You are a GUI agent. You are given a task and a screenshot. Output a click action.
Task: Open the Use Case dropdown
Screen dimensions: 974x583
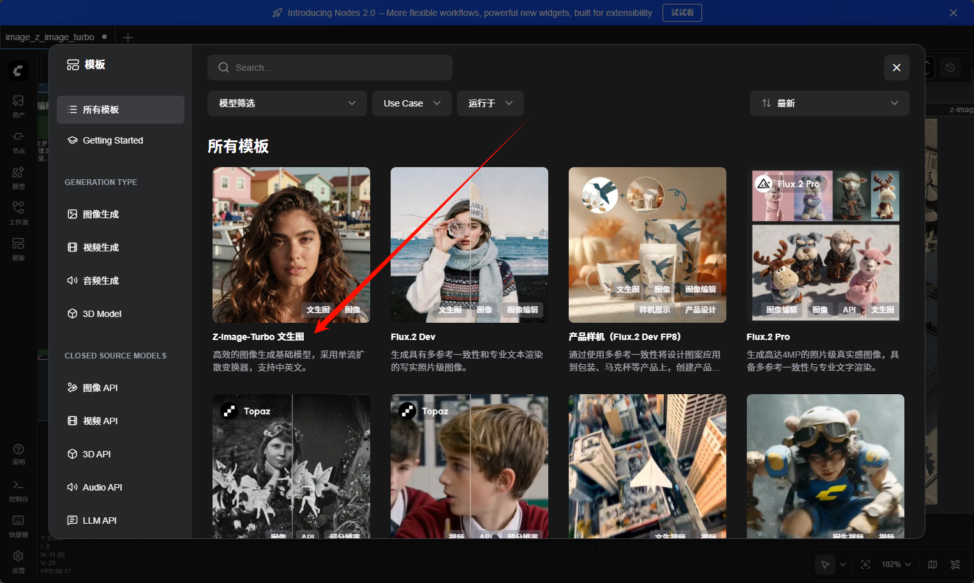[411, 103]
